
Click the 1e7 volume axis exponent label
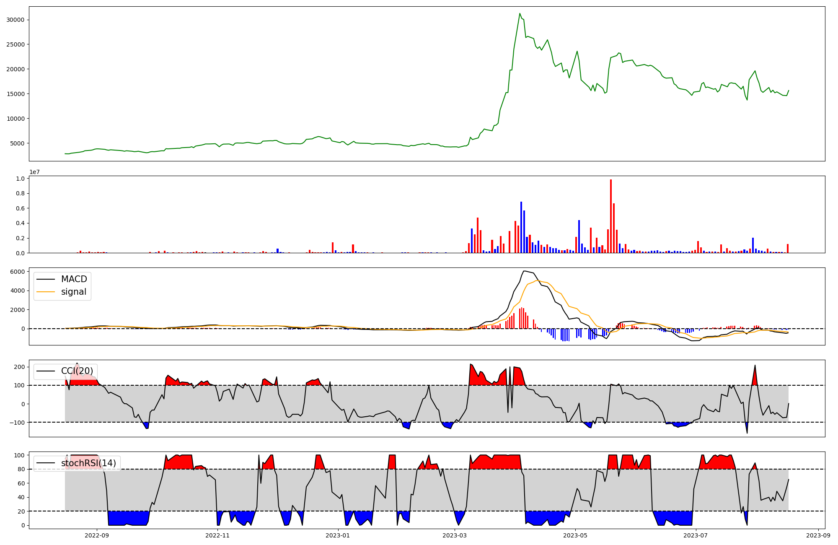click(34, 172)
